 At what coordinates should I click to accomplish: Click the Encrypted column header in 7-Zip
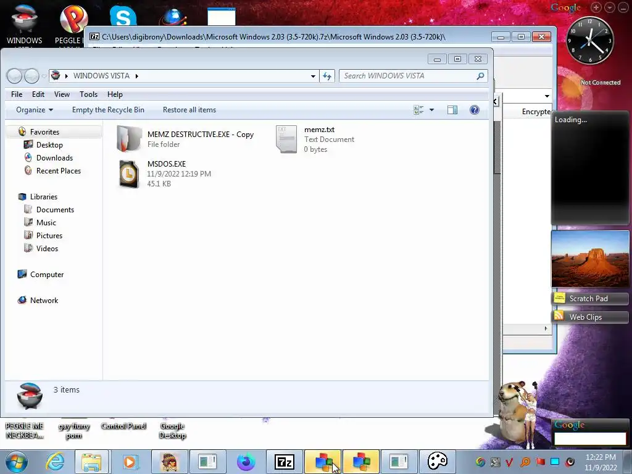[536, 112]
